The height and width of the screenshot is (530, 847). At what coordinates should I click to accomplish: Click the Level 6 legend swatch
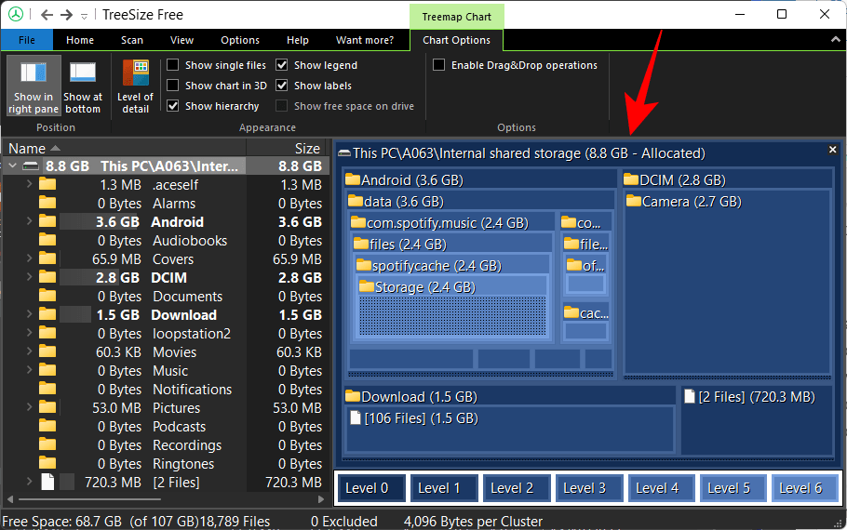pyautogui.click(x=805, y=488)
